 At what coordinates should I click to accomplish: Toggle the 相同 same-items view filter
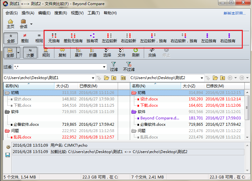click(39, 36)
